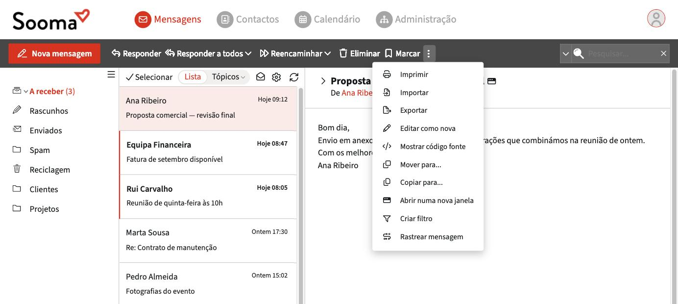Click the mark-as-read envelope icon
The image size is (678, 304).
pos(261,77)
